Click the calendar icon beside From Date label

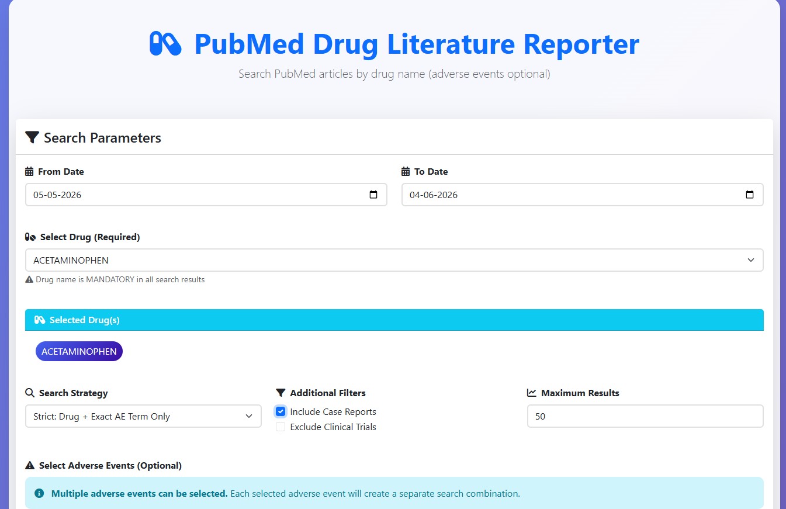[x=29, y=172]
